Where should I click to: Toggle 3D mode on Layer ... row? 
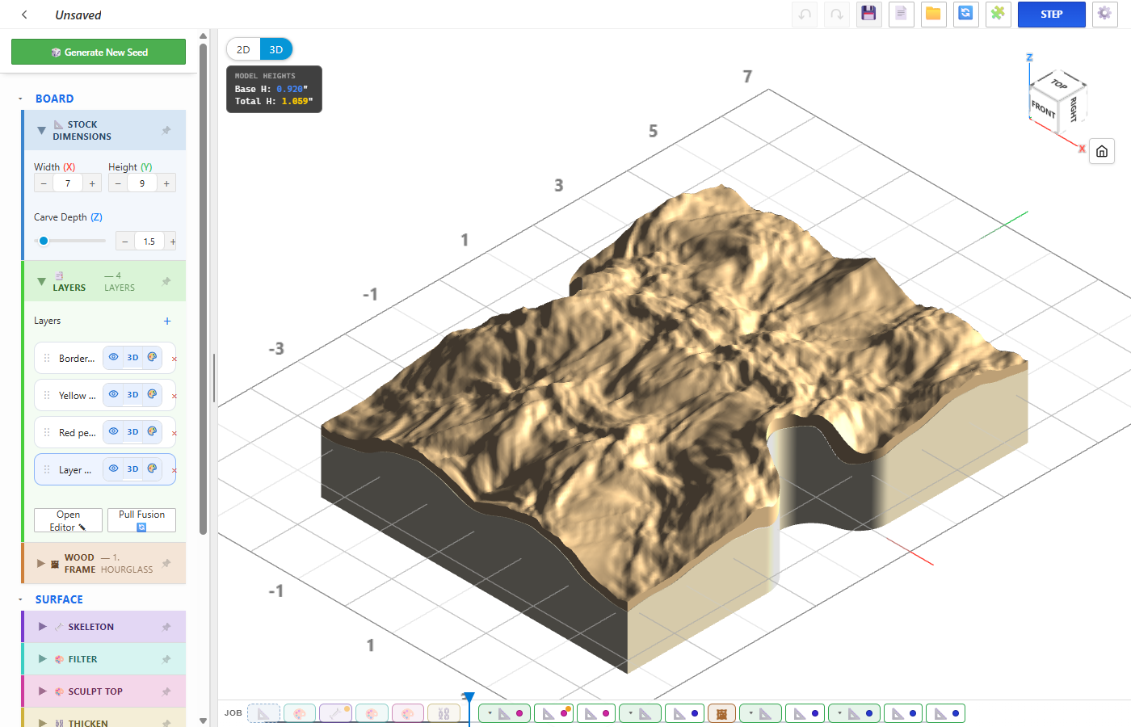coord(132,469)
